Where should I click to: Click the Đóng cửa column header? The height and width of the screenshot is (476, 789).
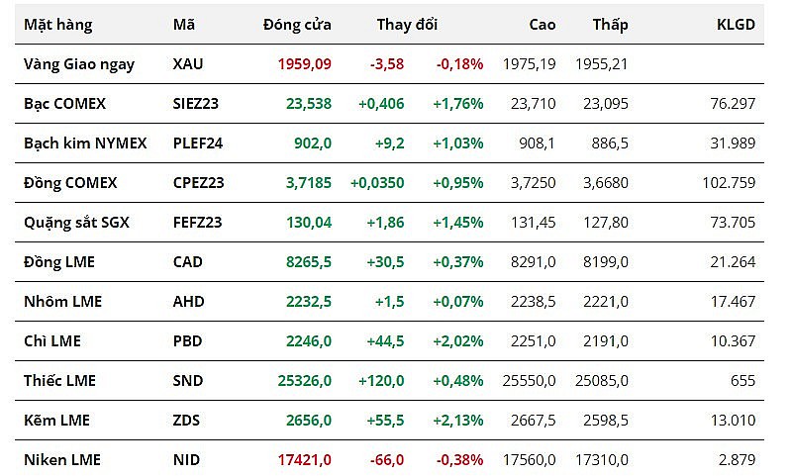point(297,25)
